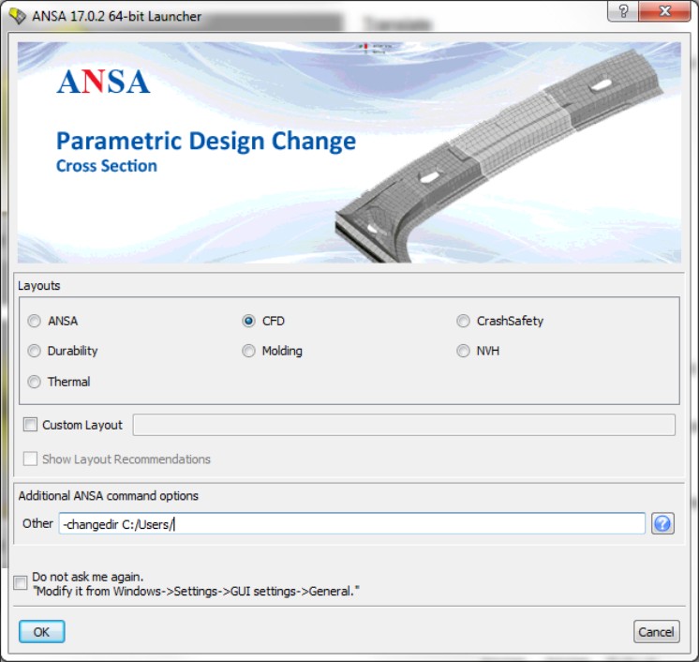Select the CFD layout option

[x=248, y=321]
